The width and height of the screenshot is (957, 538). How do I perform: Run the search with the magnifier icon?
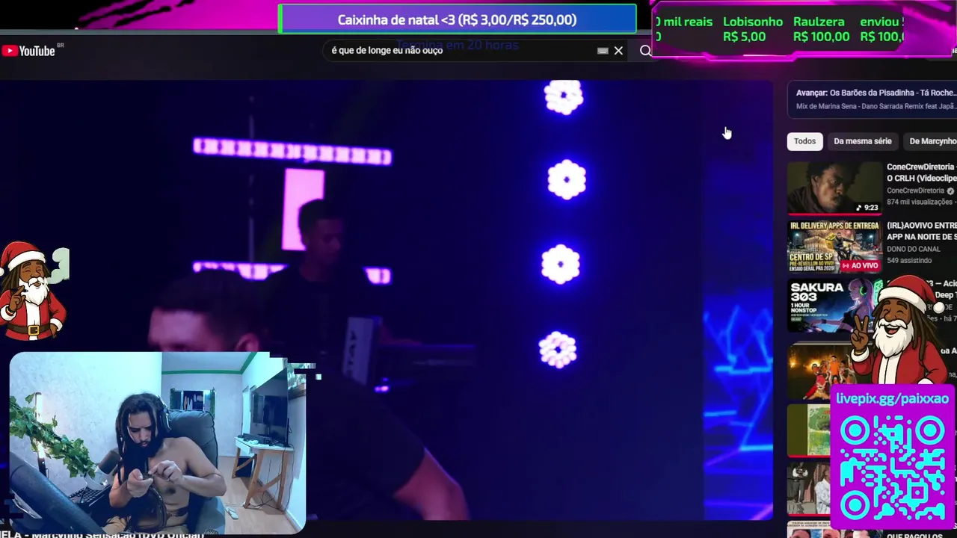point(646,51)
